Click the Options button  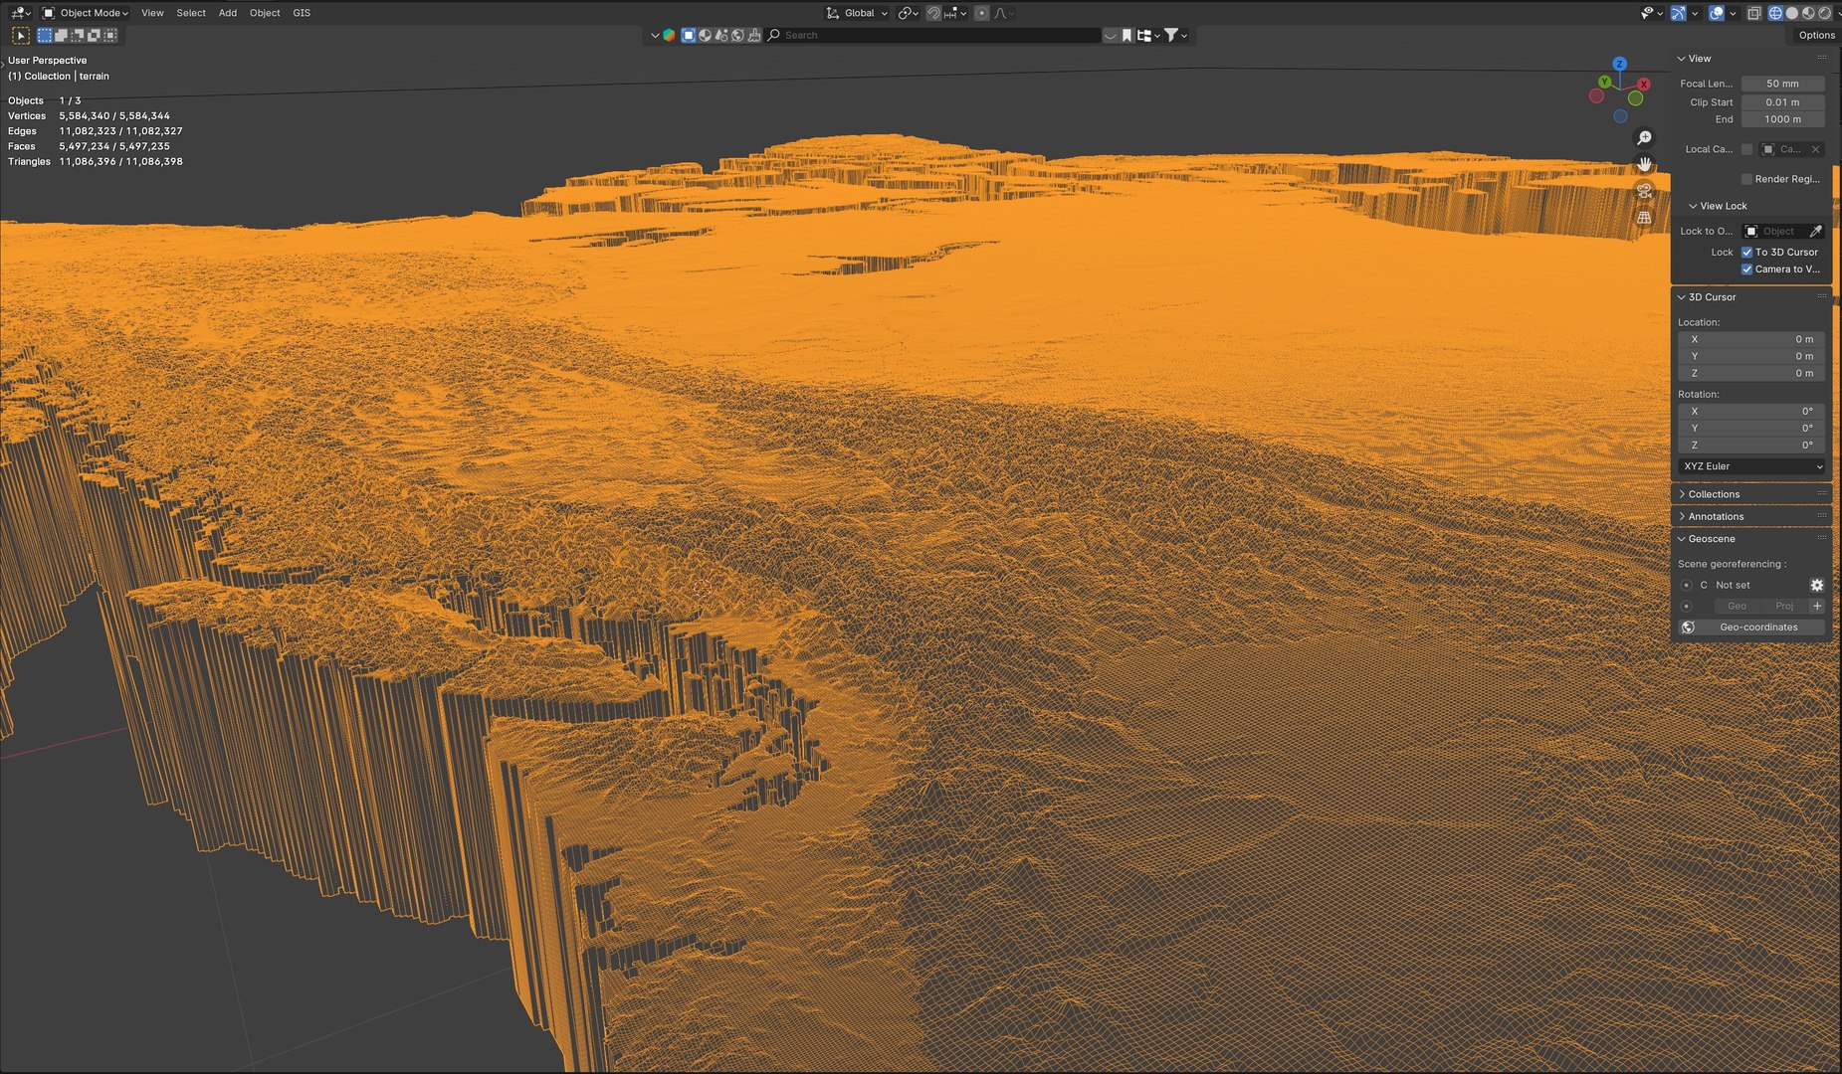pyautogui.click(x=1816, y=35)
